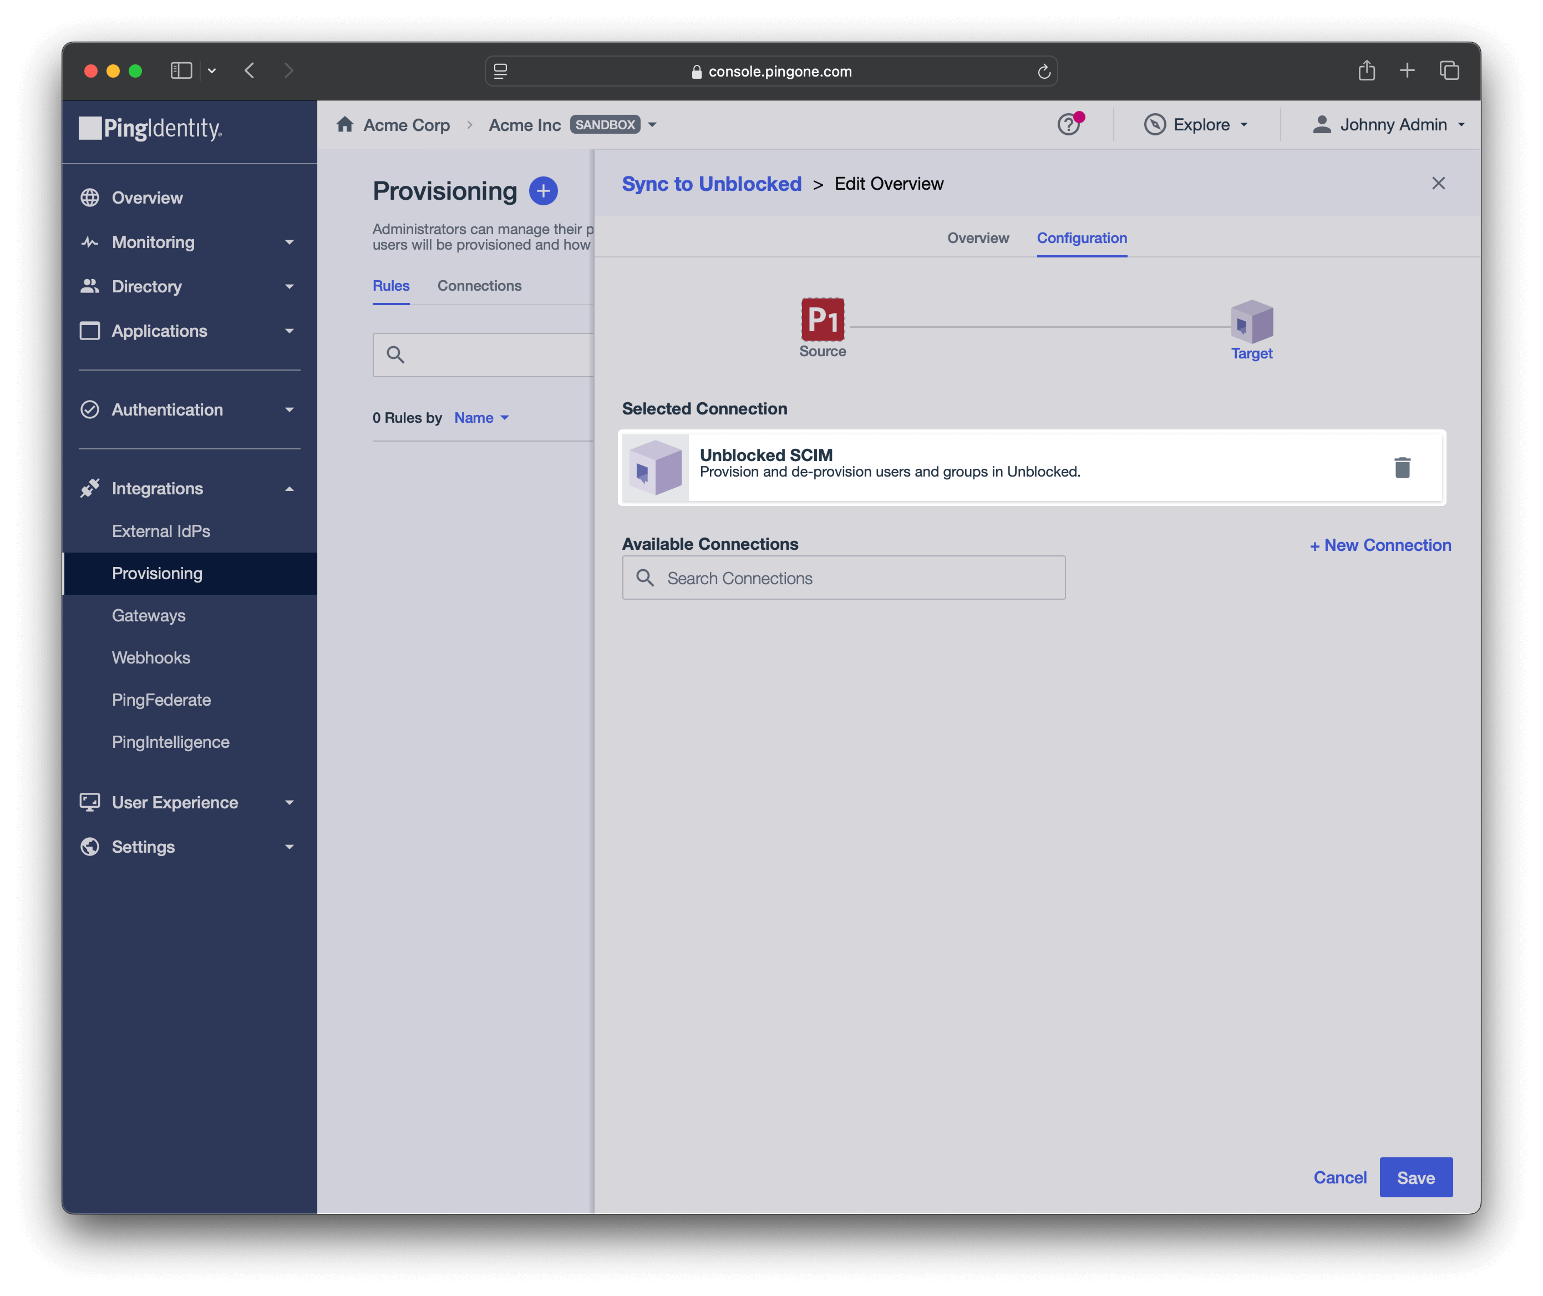The height and width of the screenshot is (1296, 1543).
Task: Click the SANDBOX badge
Action: point(605,125)
